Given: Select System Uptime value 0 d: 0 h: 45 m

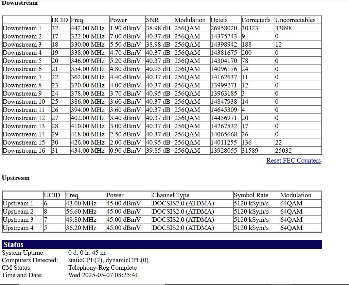Looking at the screenshot, I should (x=87, y=253).
